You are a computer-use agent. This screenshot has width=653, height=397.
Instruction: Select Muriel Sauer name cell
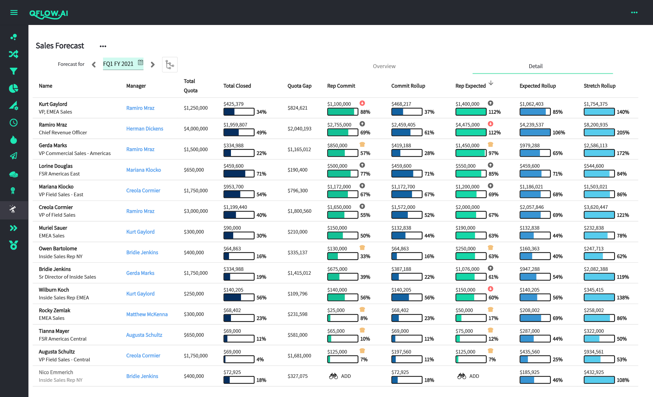pyautogui.click(x=53, y=232)
